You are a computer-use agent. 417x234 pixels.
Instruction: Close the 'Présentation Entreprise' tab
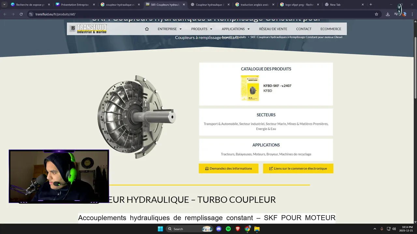coord(94,5)
